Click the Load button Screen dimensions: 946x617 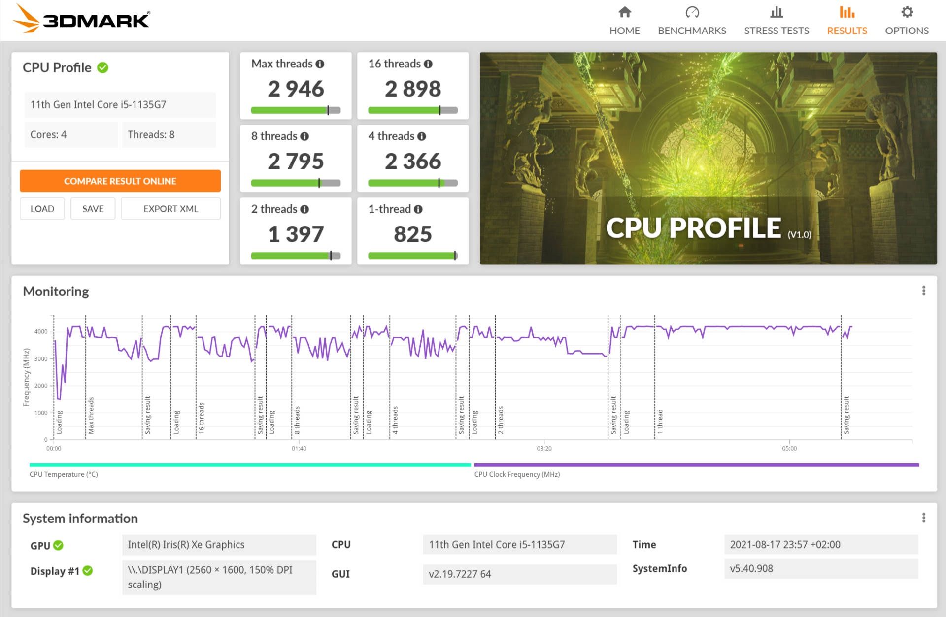tap(42, 209)
